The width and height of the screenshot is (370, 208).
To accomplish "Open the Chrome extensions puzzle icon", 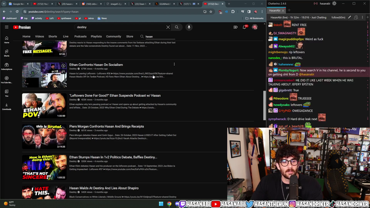I will (233, 12).
